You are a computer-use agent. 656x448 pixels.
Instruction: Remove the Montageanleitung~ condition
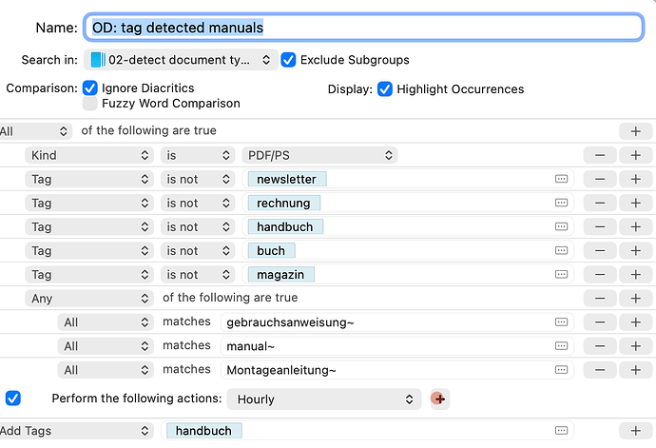point(600,370)
